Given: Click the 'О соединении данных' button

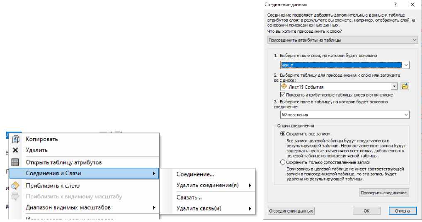Looking at the screenshot, I should tap(291, 211).
